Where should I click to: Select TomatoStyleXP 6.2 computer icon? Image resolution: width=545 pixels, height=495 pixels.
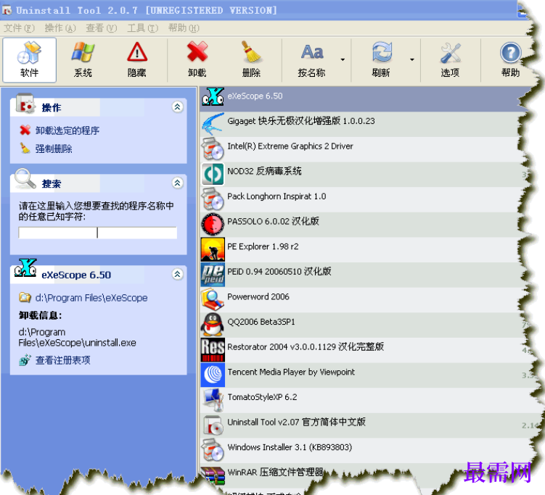tap(213, 400)
